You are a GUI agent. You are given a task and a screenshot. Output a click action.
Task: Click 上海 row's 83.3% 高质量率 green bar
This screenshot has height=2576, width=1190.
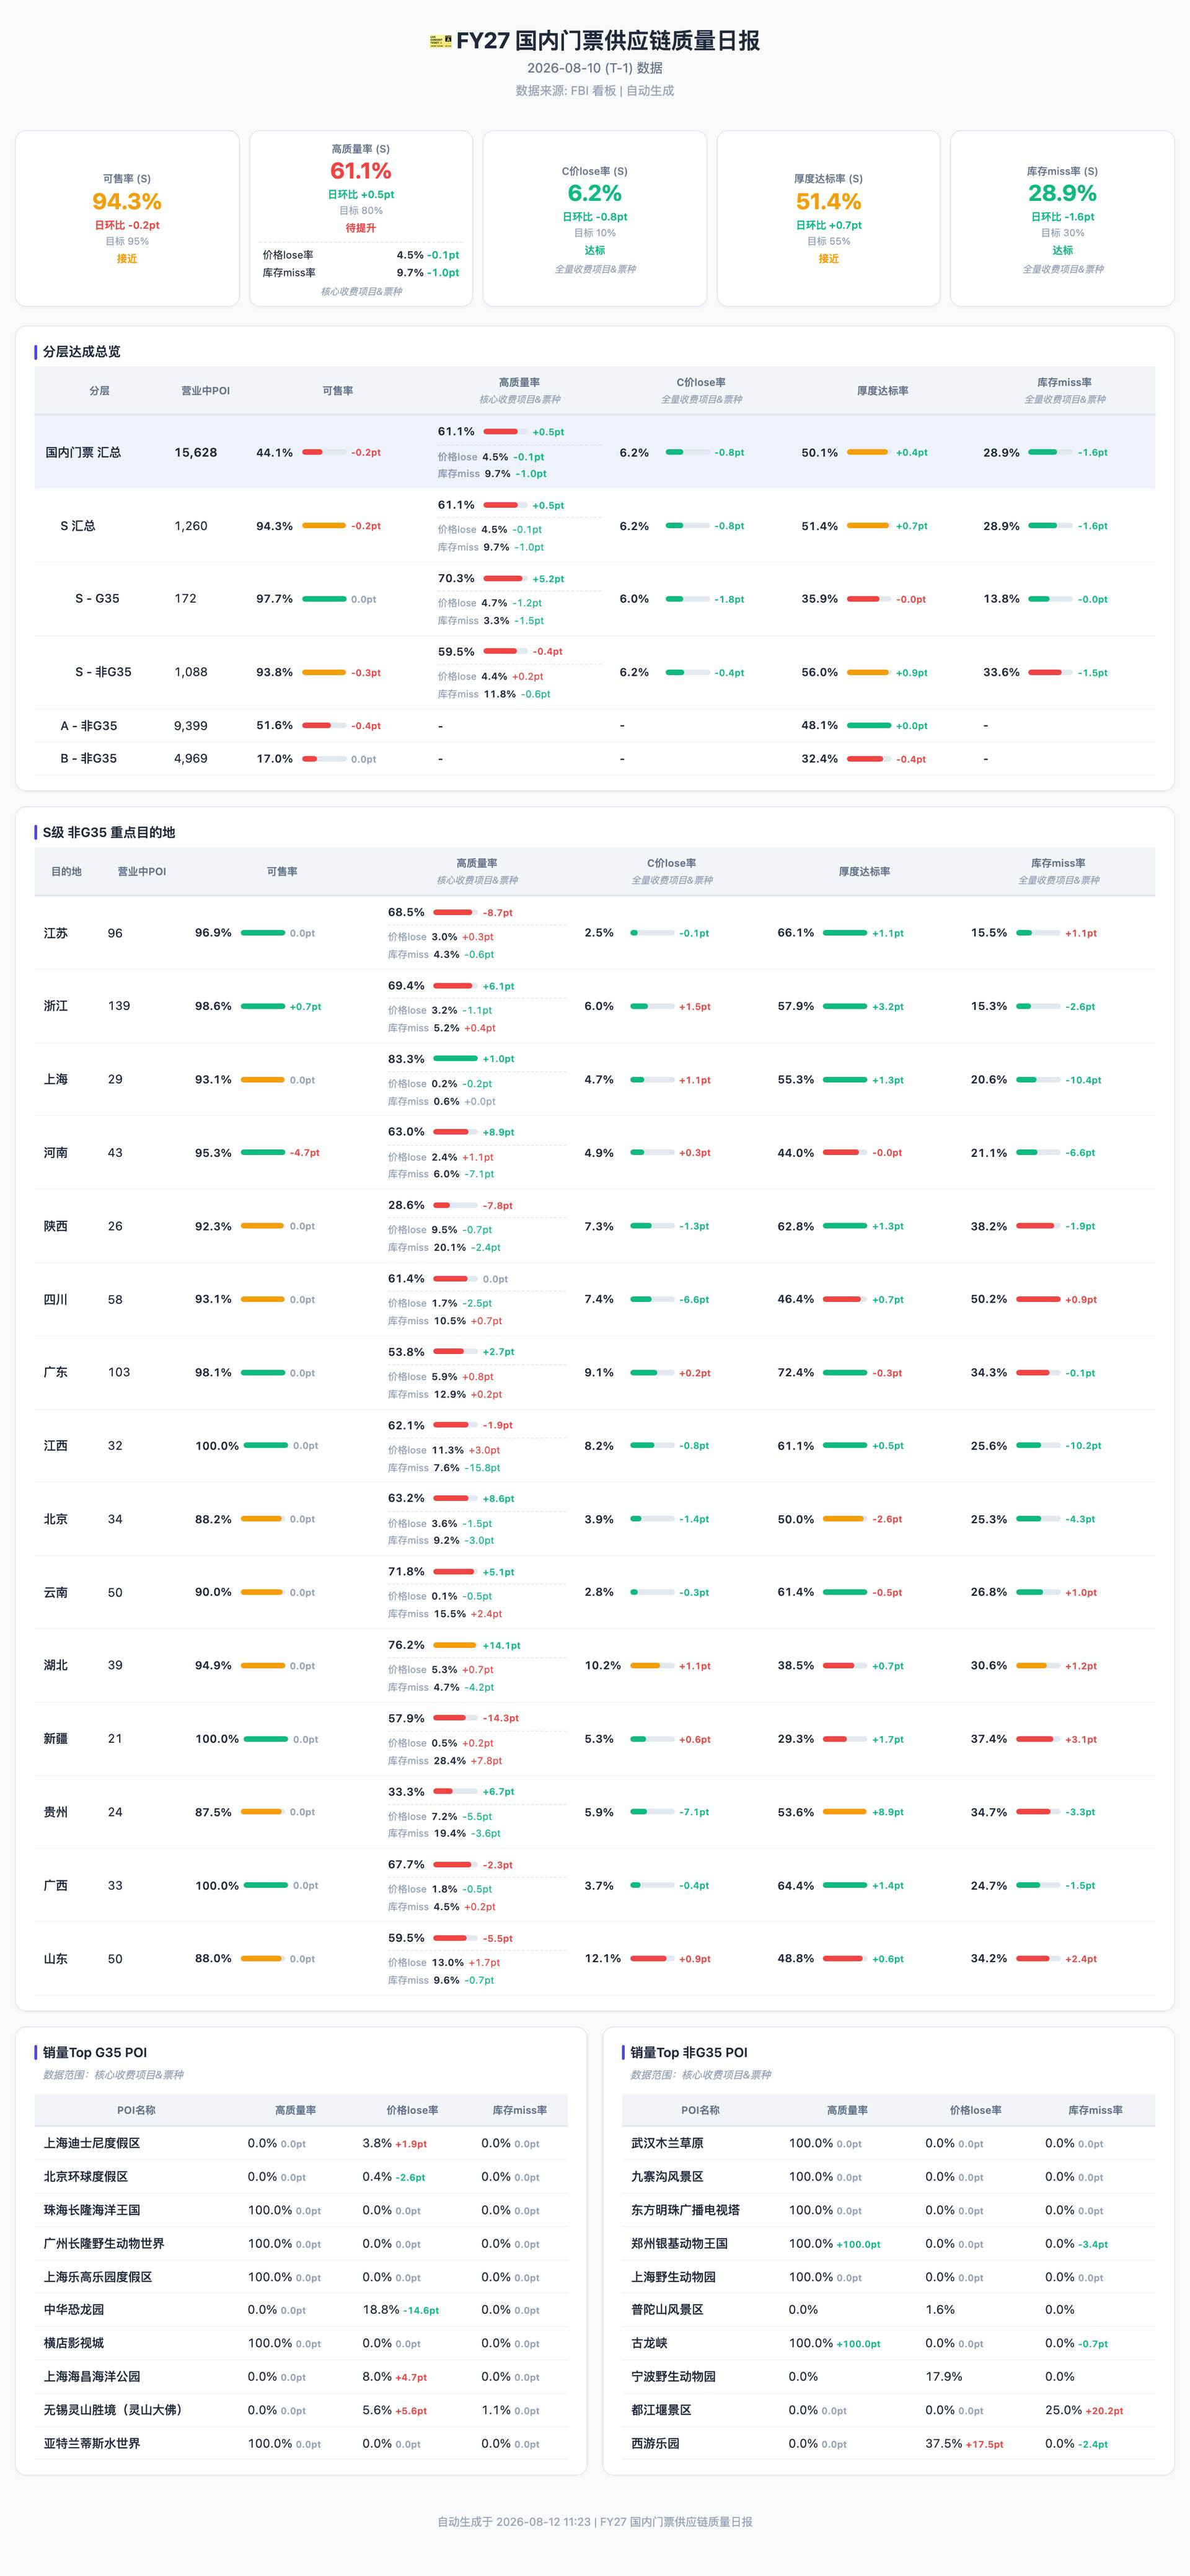point(455,1058)
